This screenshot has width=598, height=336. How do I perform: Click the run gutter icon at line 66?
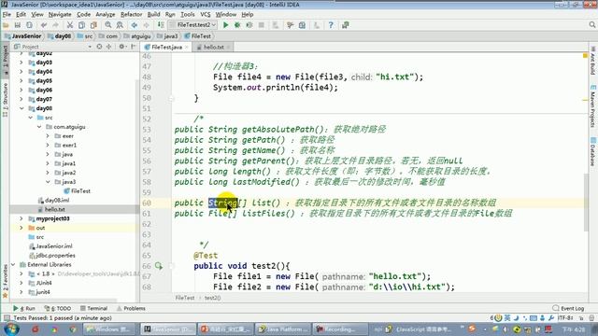point(159,266)
